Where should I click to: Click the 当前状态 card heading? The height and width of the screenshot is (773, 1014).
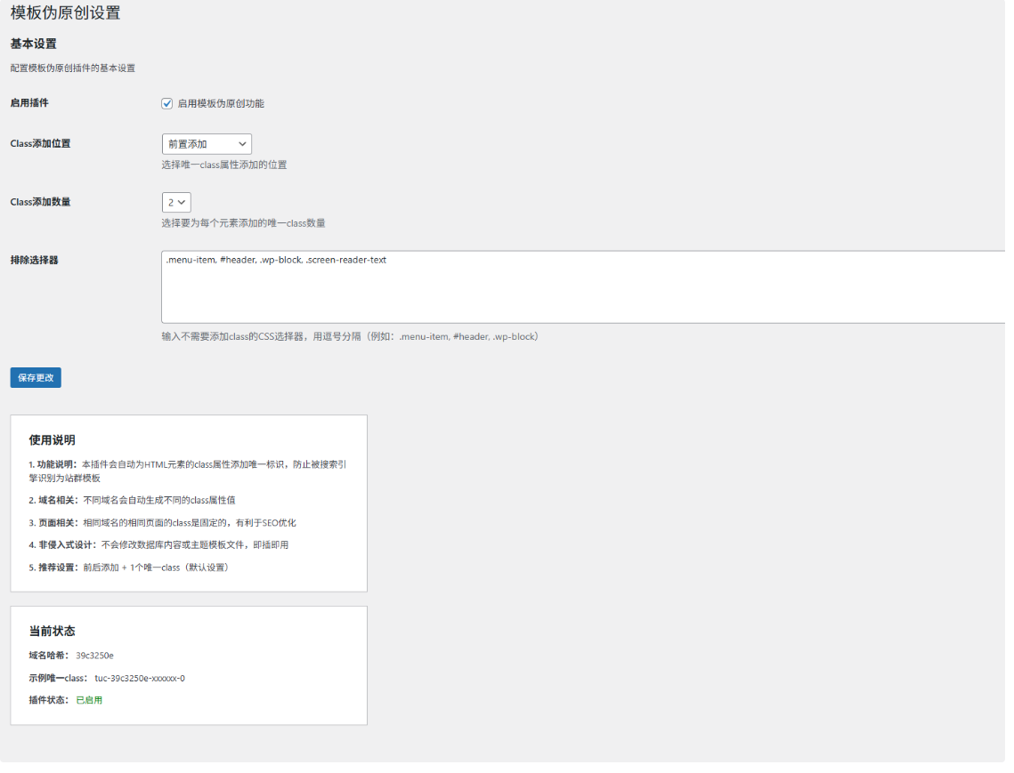click(x=52, y=631)
